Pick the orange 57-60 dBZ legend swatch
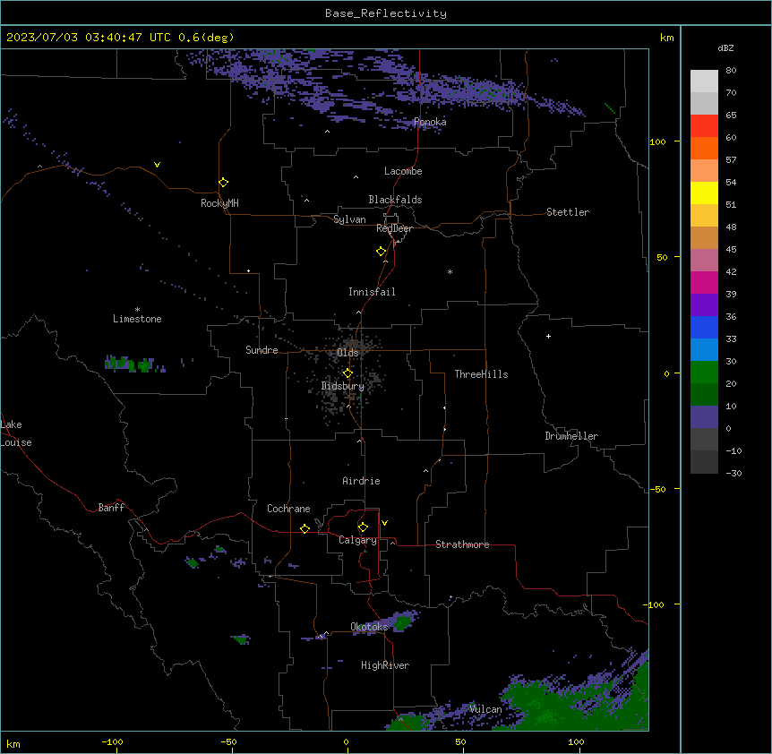This screenshot has width=772, height=754. (704, 148)
